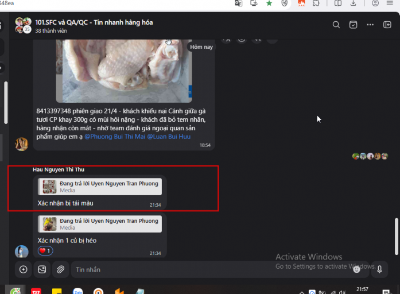Screen dimensions: 400x294
Task: Open the taskbar clock showing 21:57
Action: 362,290
